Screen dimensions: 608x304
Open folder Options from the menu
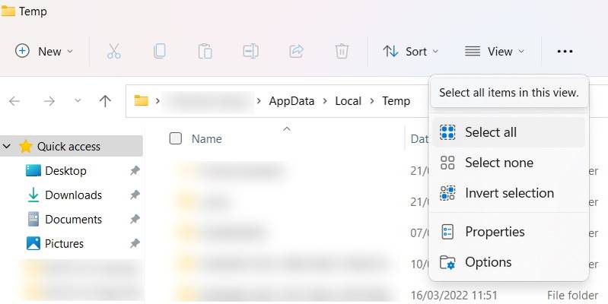488,262
